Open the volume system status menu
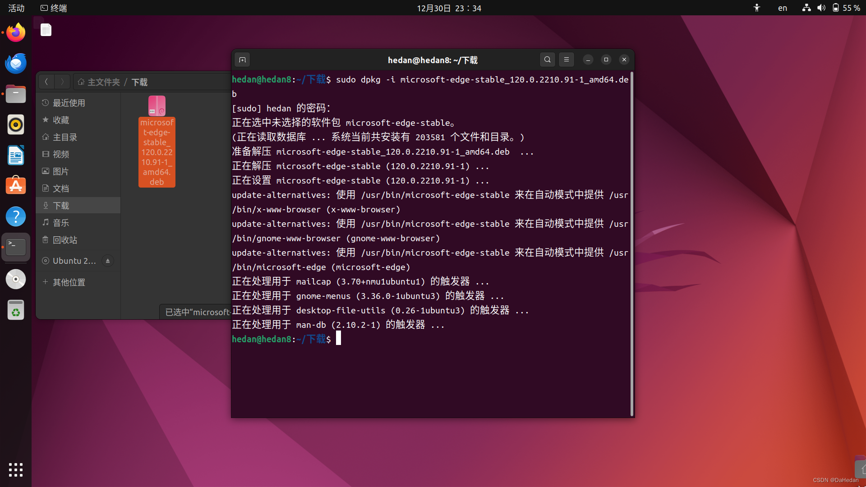Image resolution: width=866 pixels, height=487 pixels. pos(821,8)
